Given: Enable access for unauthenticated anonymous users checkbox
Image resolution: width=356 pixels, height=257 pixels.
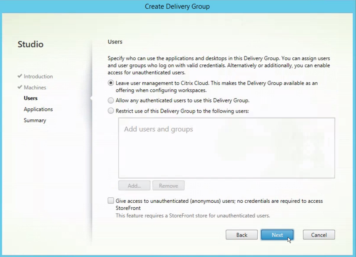Looking at the screenshot, I should [x=111, y=201].
